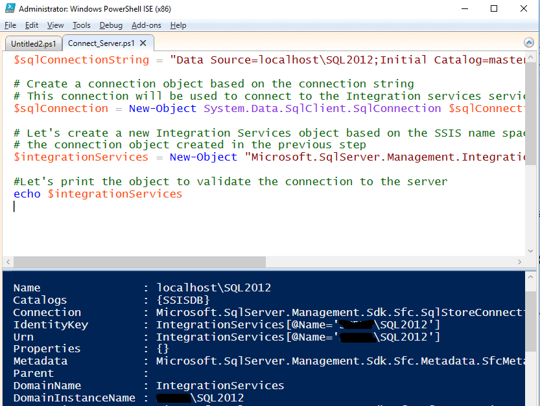
Task: Open the Edit menu
Action: tap(32, 25)
